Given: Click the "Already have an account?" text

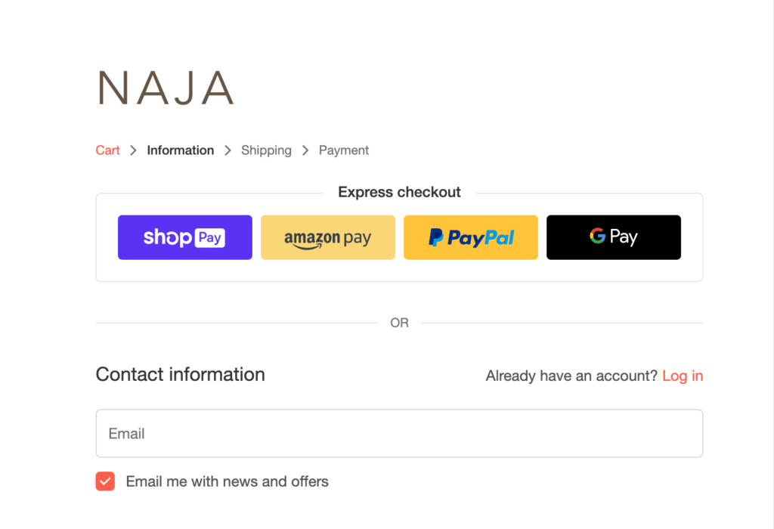Looking at the screenshot, I should (571, 376).
